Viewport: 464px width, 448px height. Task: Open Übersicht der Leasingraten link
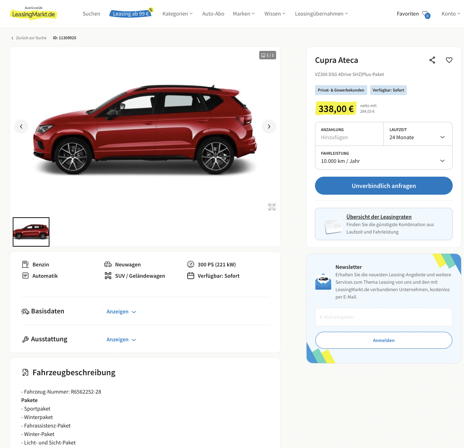[x=379, y=217]
